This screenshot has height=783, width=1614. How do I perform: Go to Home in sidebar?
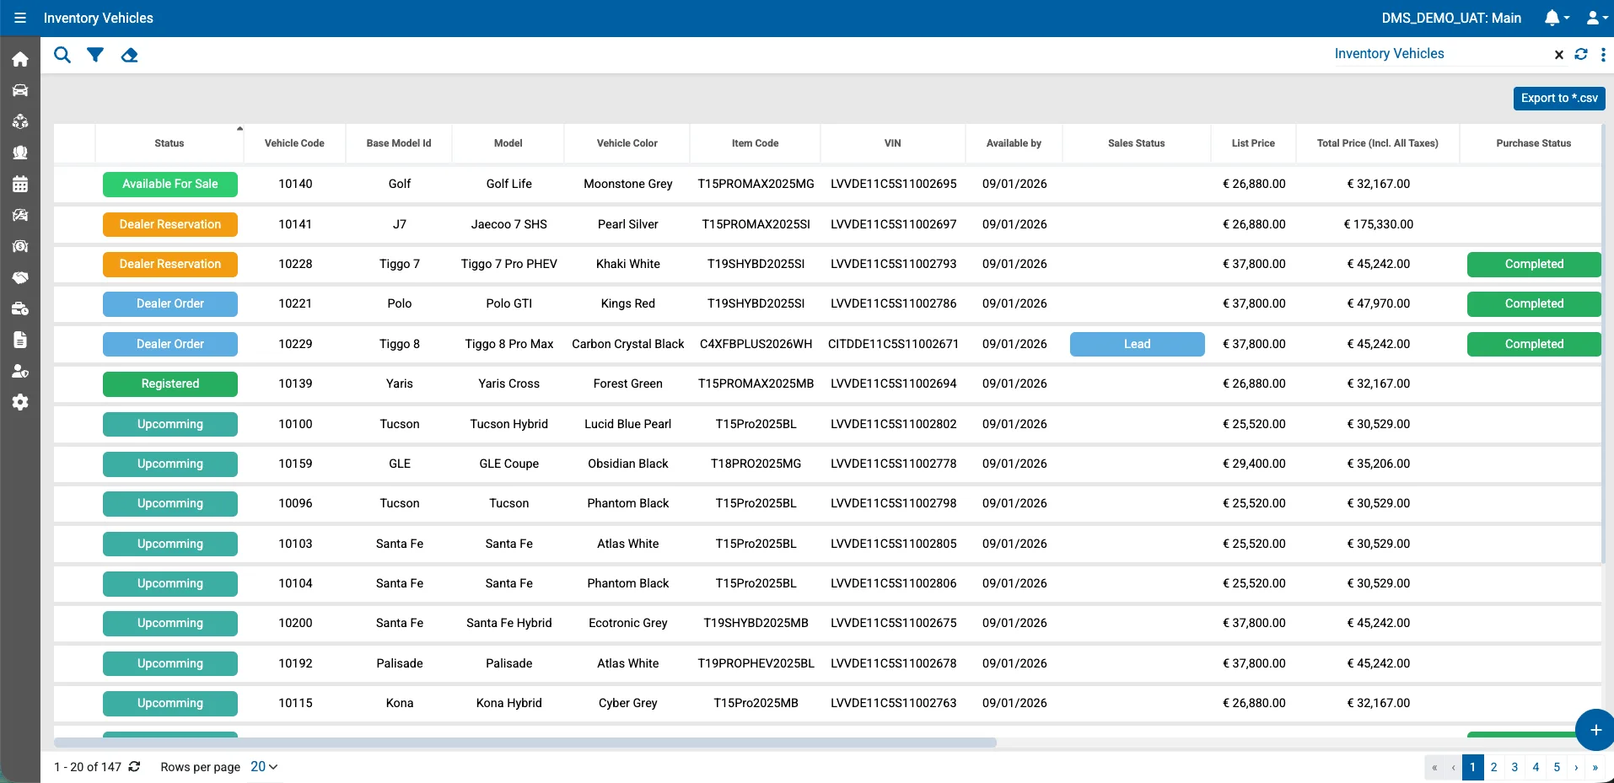pyautogui.click(x=20, y=59)
